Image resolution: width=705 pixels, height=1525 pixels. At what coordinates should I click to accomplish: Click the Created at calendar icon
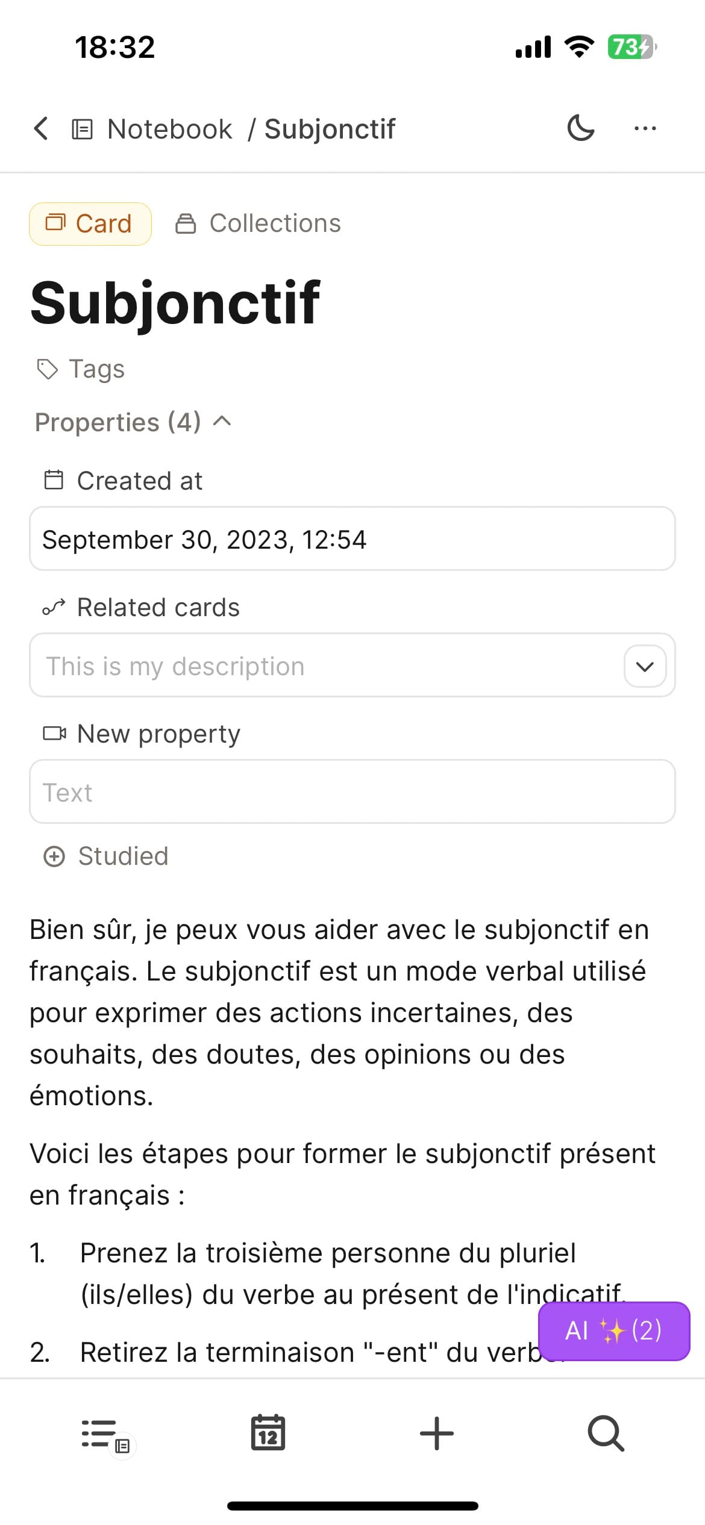tap(54, 481)
